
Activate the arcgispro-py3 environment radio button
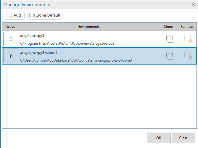[x=11, y=39]
